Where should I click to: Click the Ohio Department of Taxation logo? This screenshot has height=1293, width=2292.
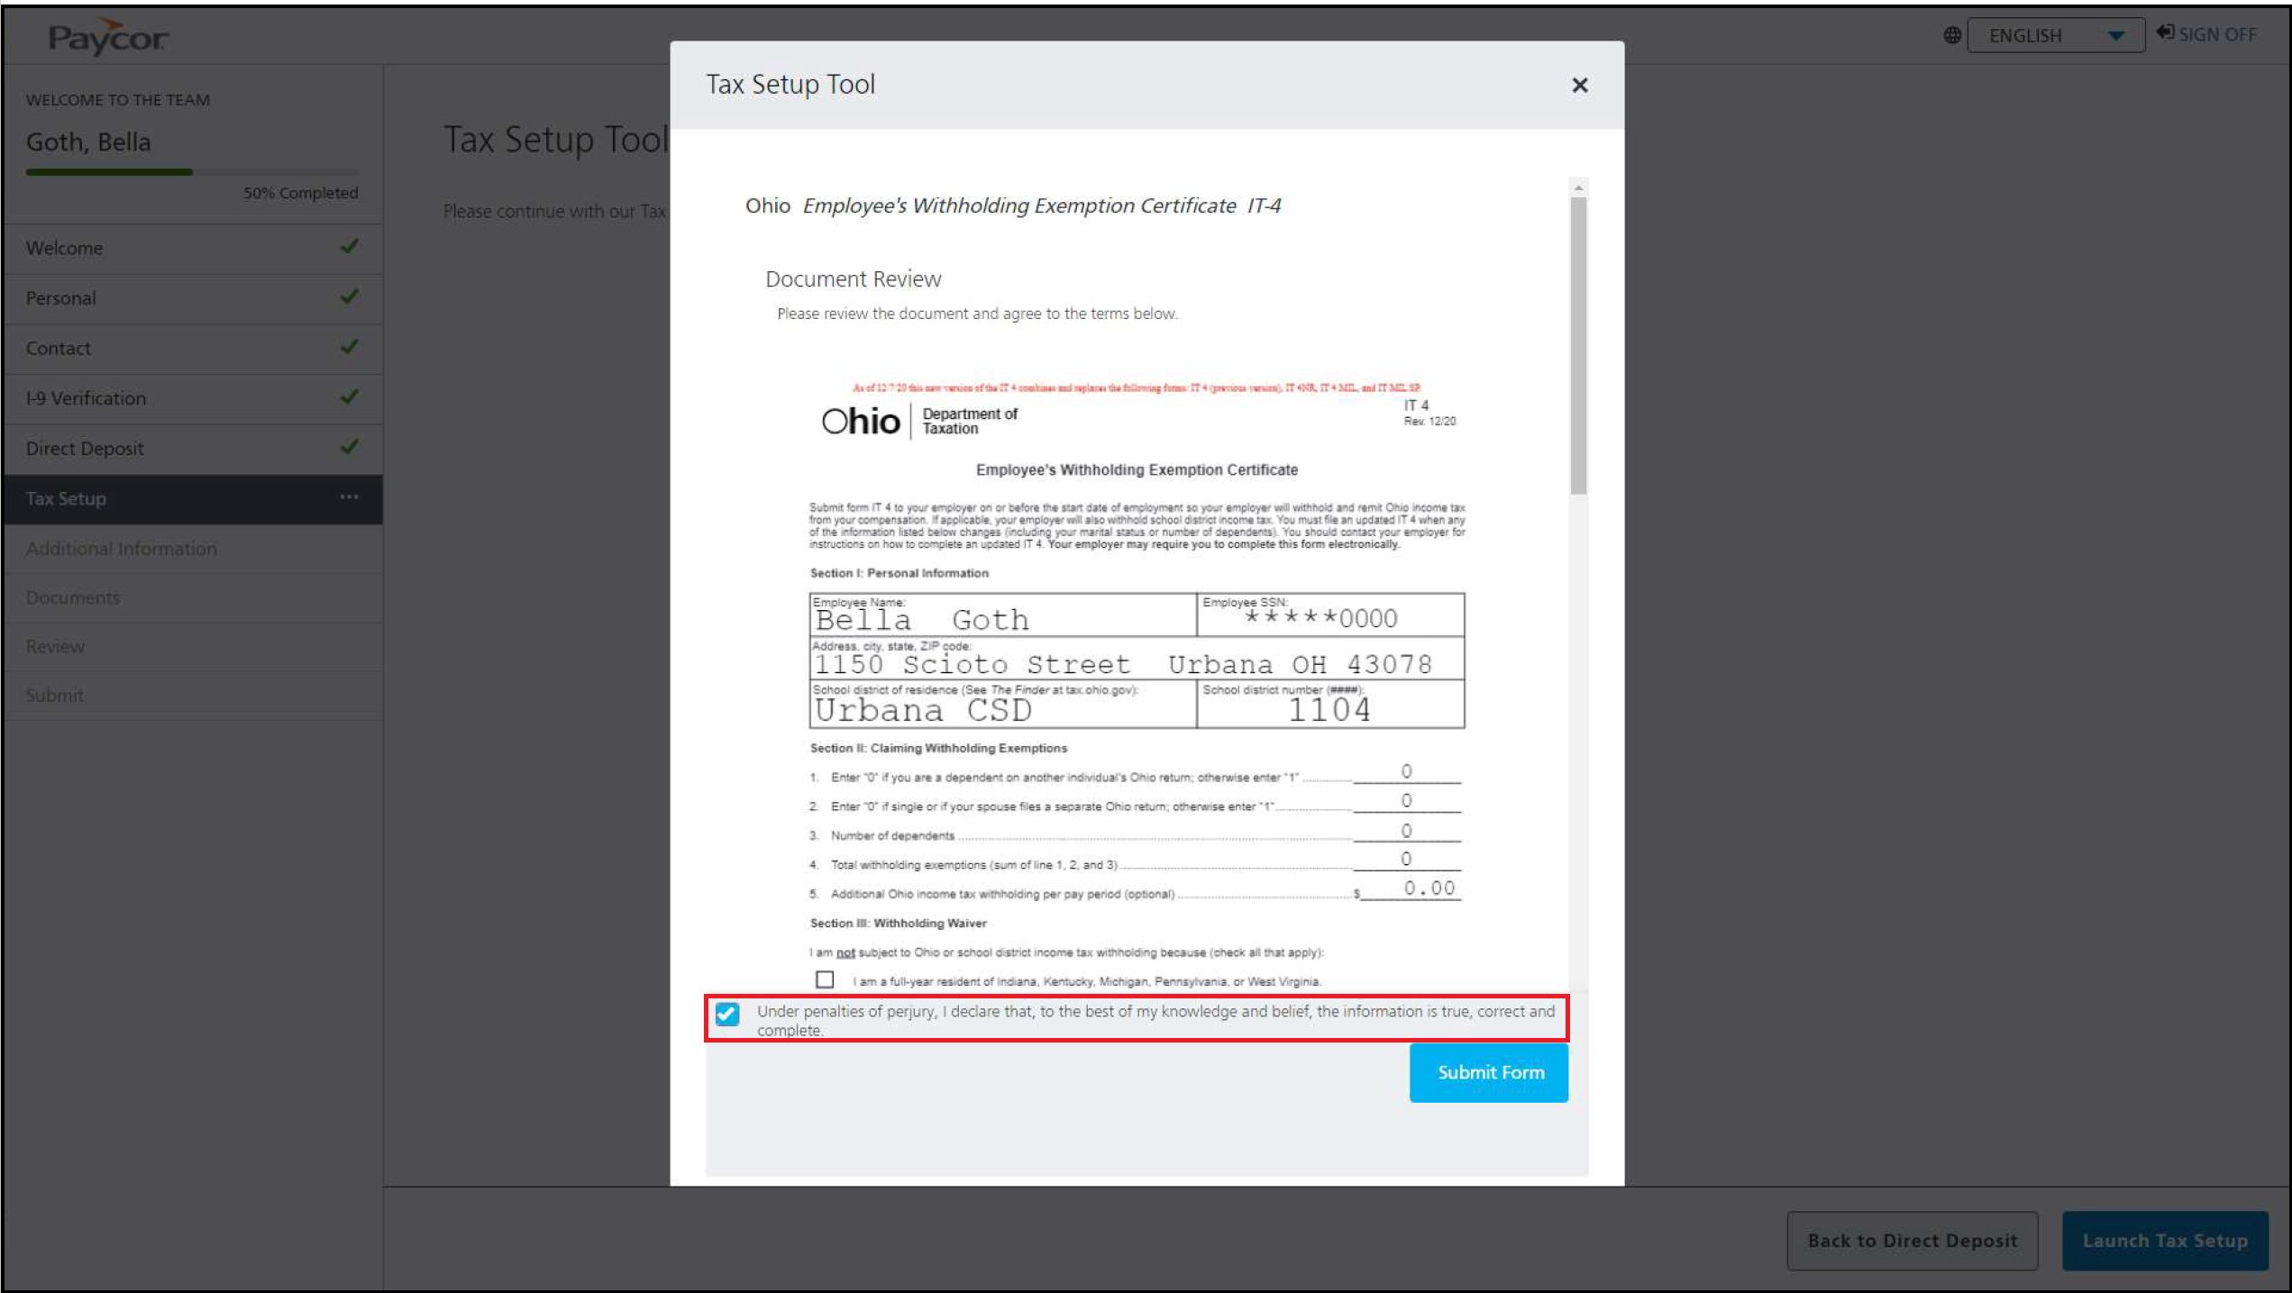pos(919,421)
